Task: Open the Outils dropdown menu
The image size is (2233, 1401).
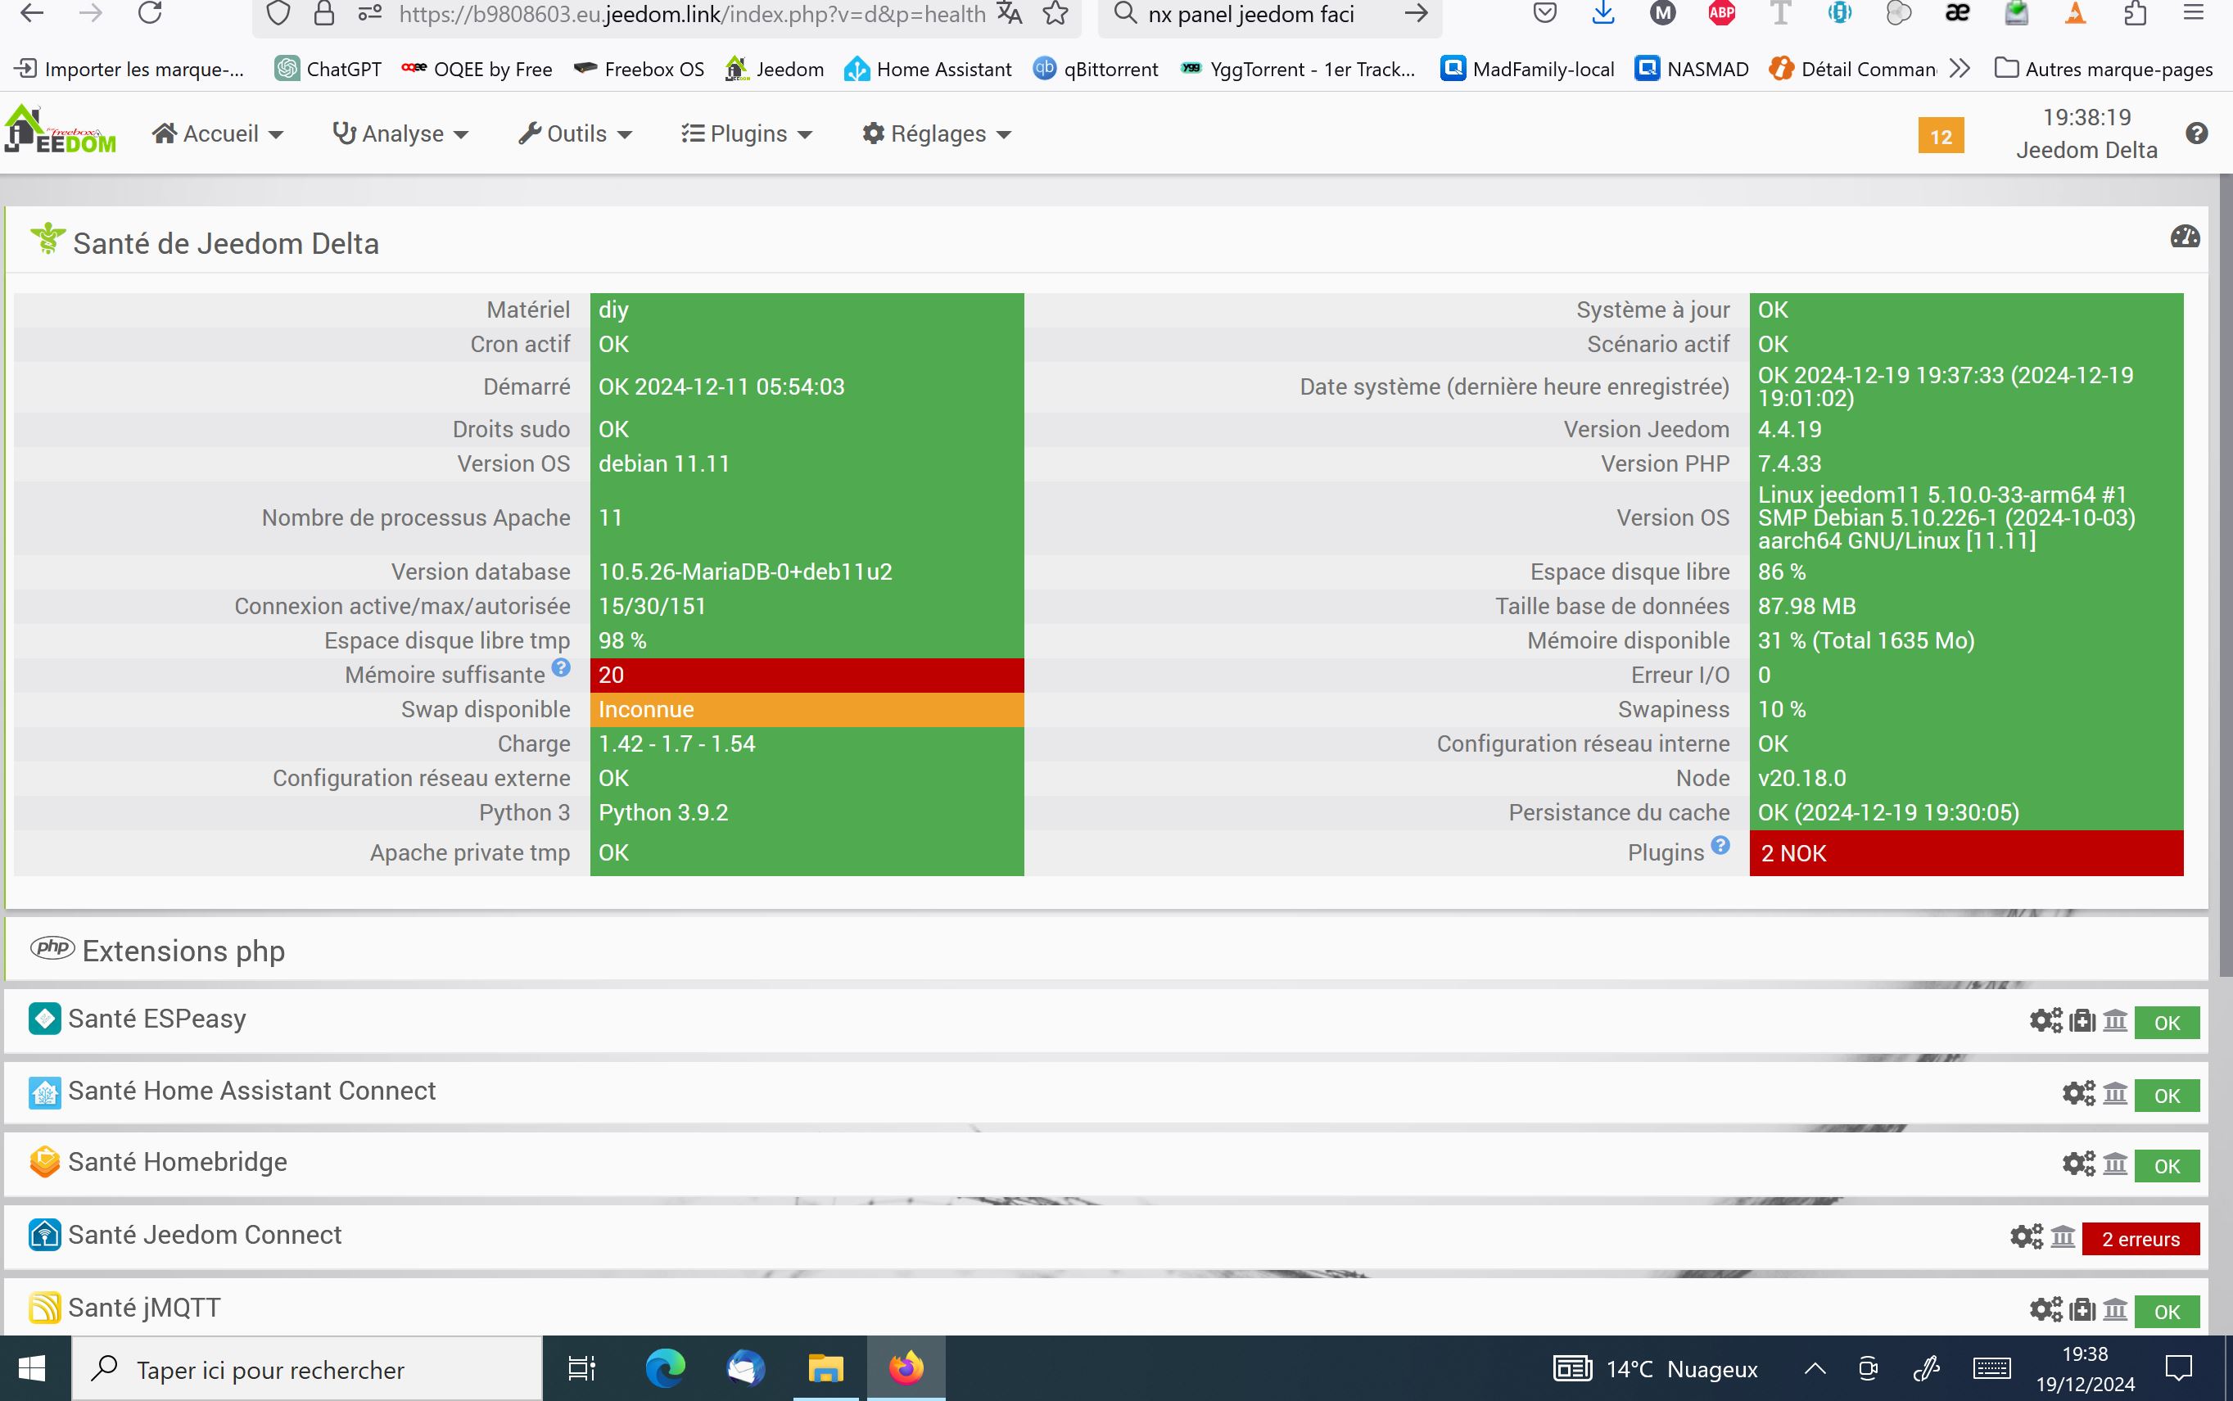Action: (x=576, y=133)
